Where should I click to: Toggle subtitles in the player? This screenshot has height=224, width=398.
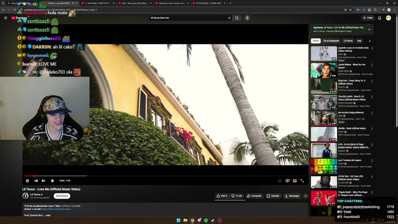pyautogui.click(x=280, y=180)
